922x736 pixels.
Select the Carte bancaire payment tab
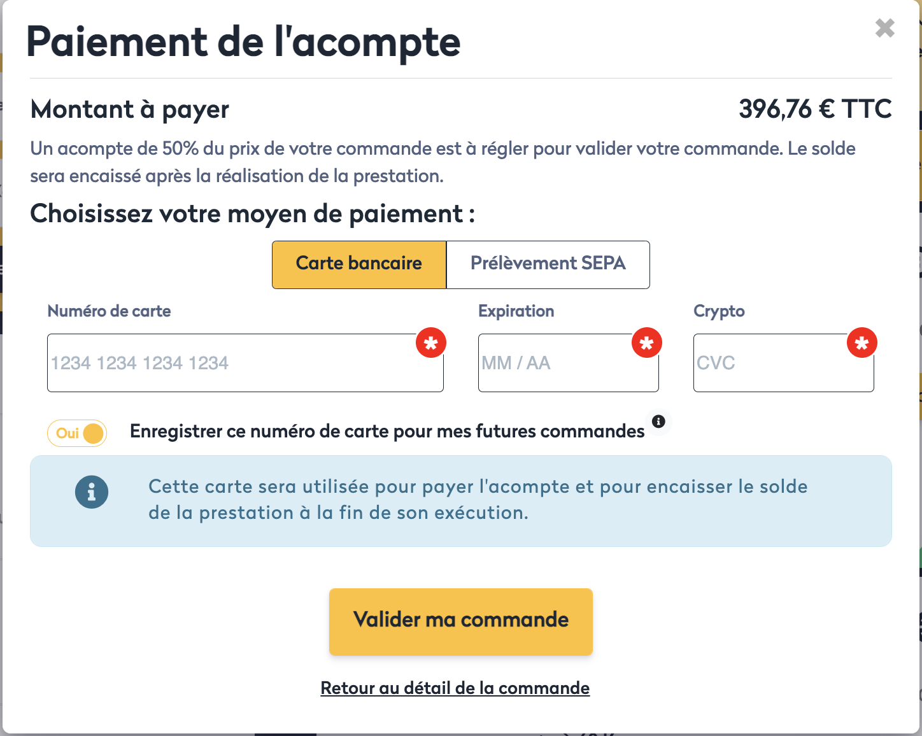click(x=359, y=264)
